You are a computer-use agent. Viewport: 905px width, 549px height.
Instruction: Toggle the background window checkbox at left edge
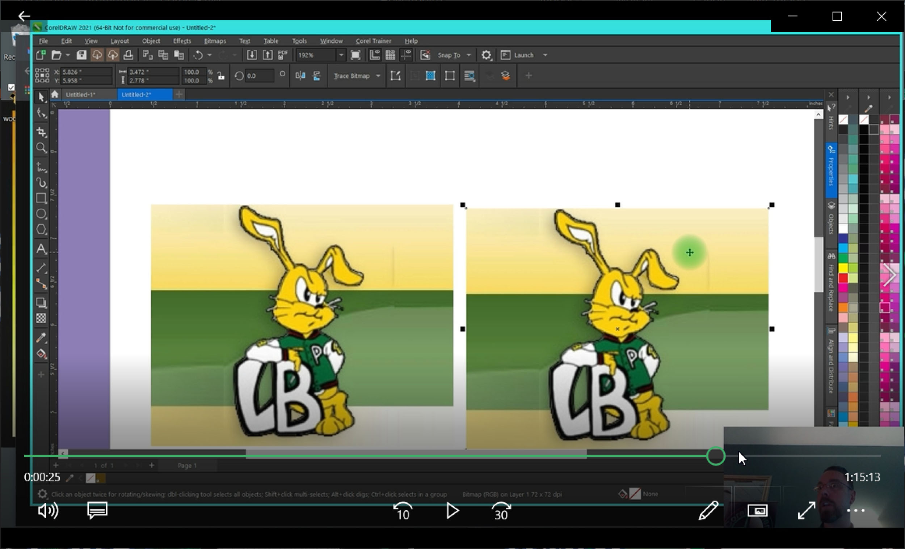(11, 88)
